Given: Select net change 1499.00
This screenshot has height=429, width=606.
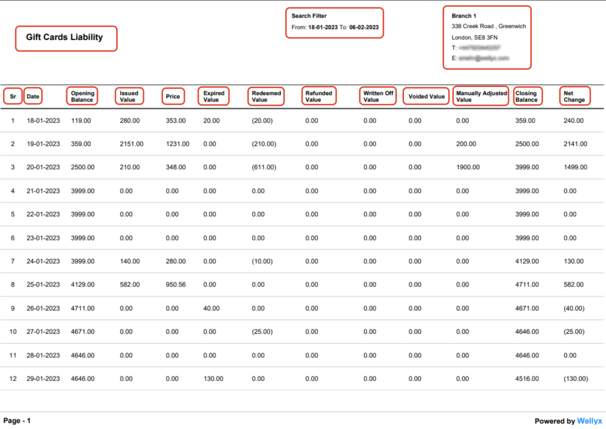Looking at the screenshot, I should (x=575, y=167).
